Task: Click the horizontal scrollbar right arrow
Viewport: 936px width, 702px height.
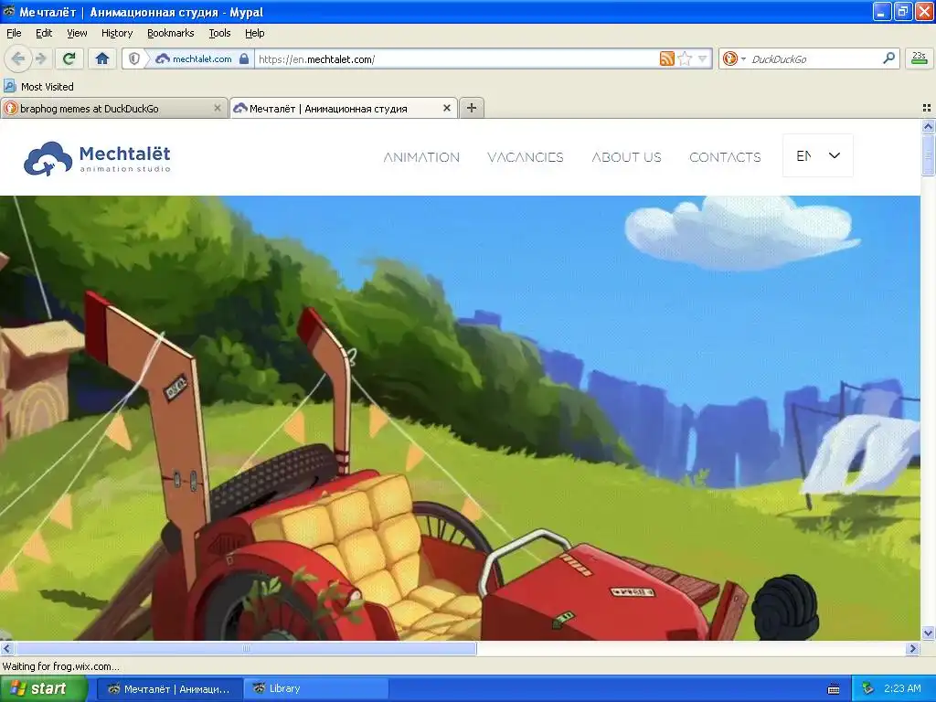Action: 912,648
